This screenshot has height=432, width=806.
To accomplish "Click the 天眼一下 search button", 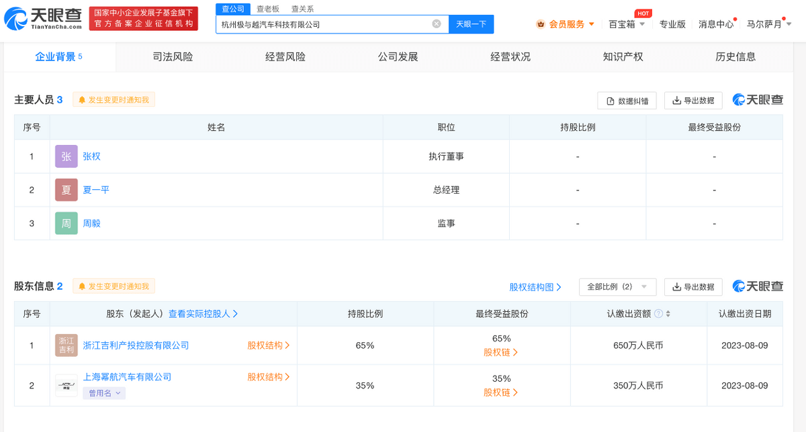I will coord(471,24).
